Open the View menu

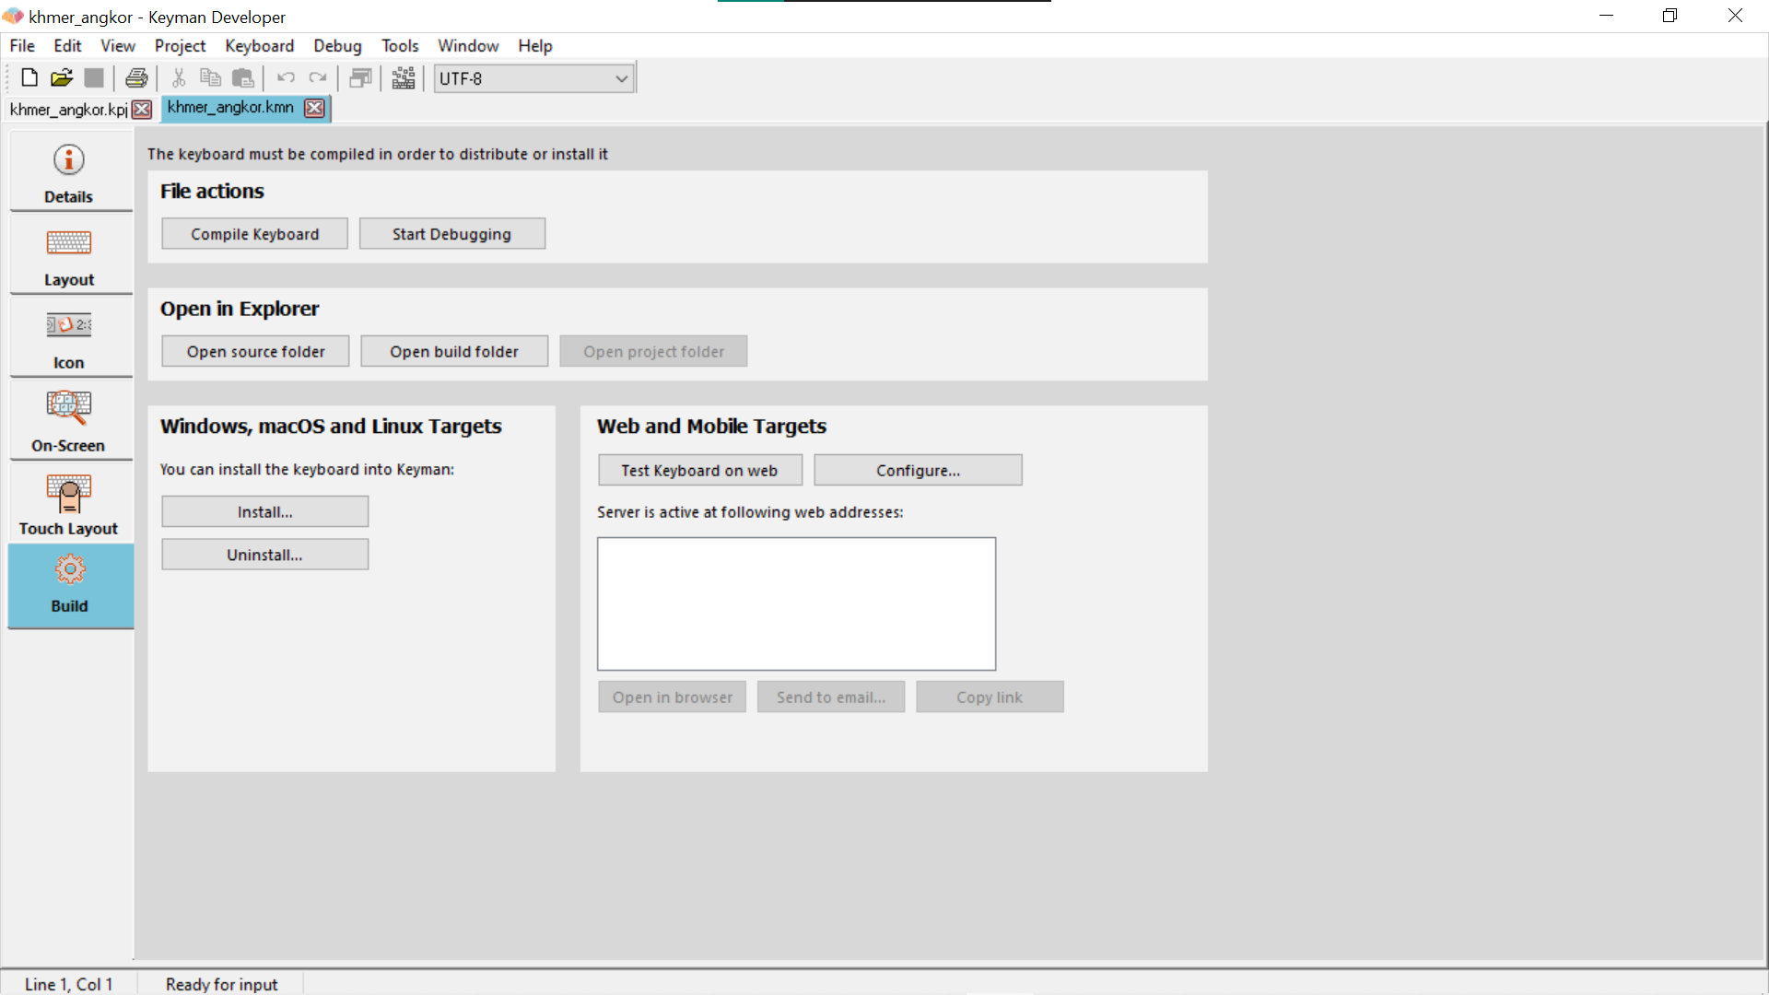click(x=118, y=46)
